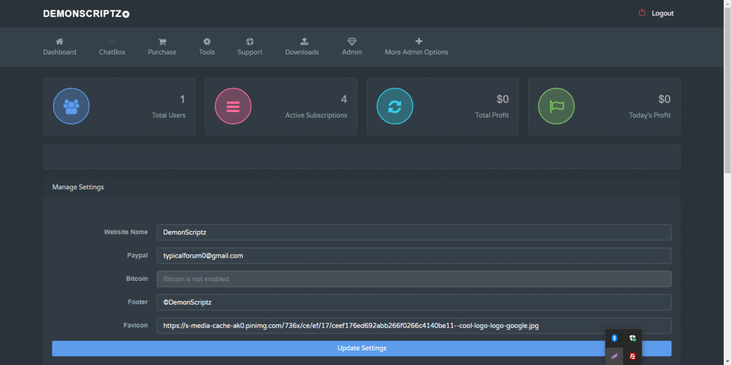
Task: Open FileZilla from the system tray
Action: [633, 356]
